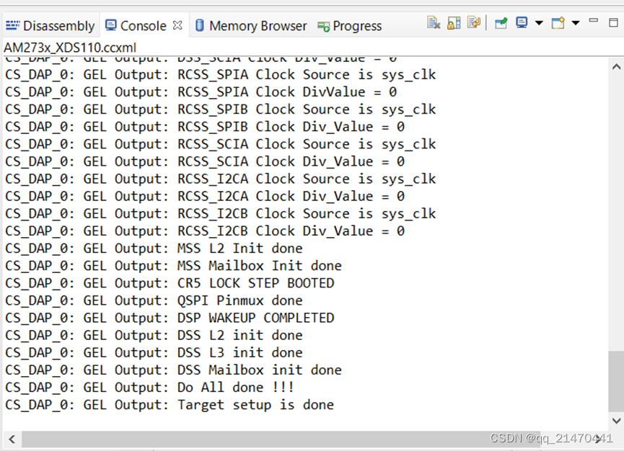Open a new console view
Viewport: 624px width, 451px height.
557,22
